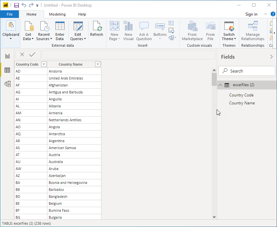Collapse the Fields pane with the chevron

point(271,57)
